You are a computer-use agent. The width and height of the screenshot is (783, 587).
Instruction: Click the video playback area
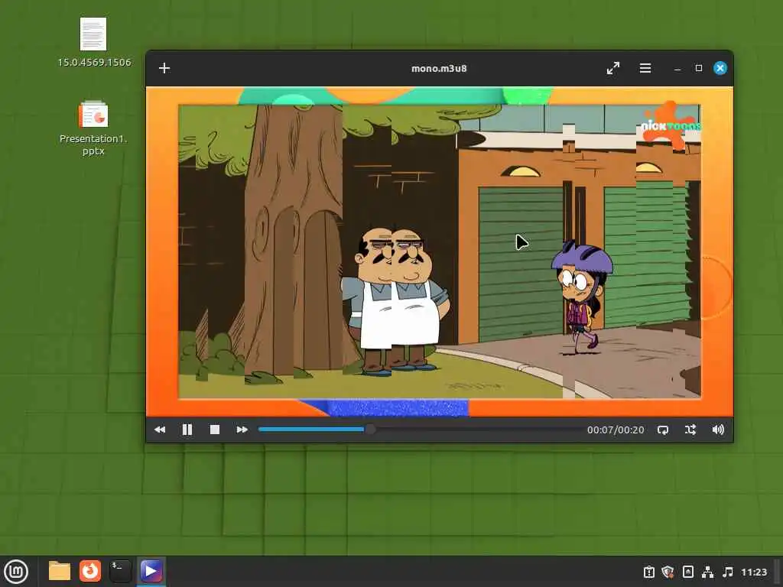tap(440, 251)
